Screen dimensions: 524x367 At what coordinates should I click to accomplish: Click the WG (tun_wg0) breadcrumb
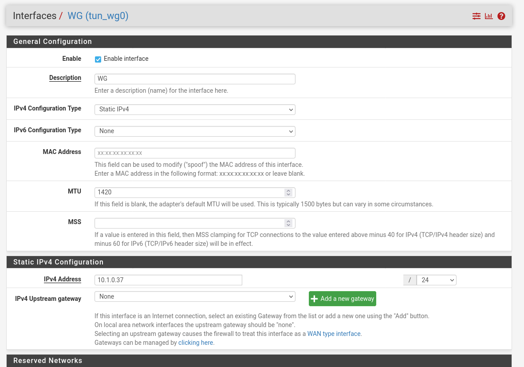[98, 16]
